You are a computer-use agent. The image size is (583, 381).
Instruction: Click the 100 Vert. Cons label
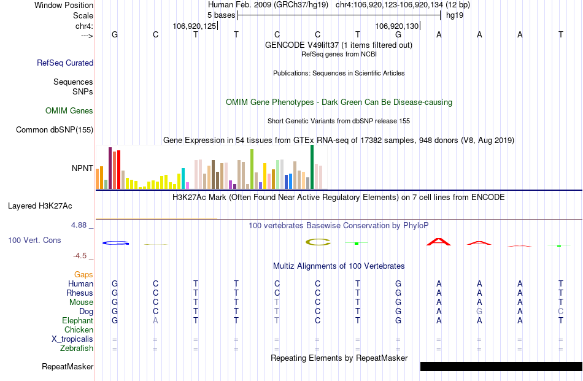[34, 240]
